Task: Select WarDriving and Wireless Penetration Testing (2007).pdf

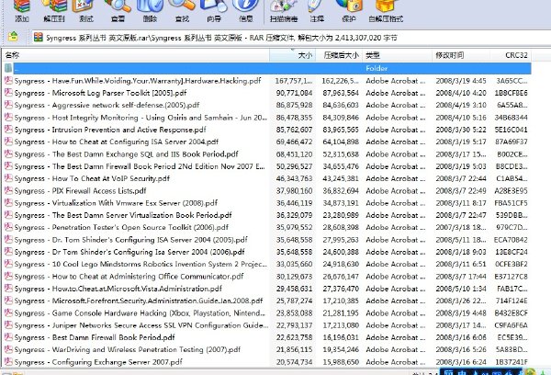Action: [266, 349]
